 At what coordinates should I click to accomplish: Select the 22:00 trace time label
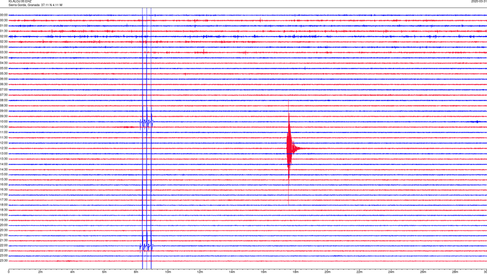[4, 246]
